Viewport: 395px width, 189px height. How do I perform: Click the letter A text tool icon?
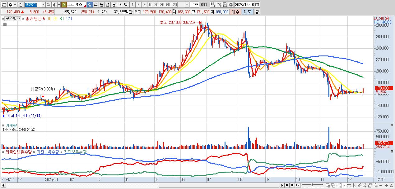[391, 186]
